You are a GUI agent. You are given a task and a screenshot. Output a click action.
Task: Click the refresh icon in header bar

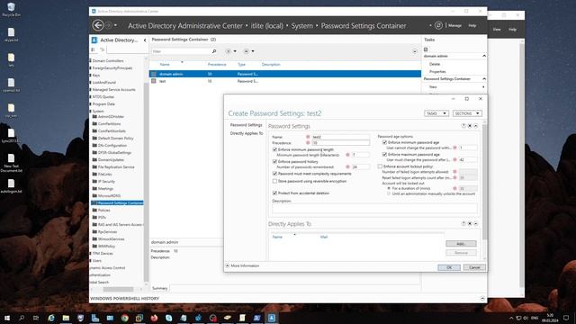438,25
